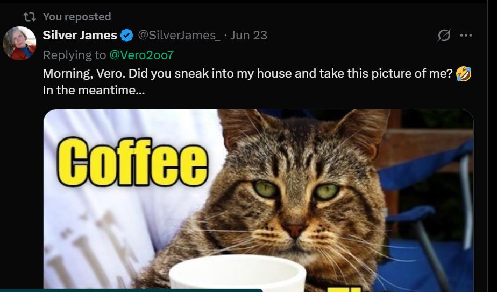Click the repost arrows icon above the tweet
The image size is (497, 292).
pyautogui.click(x=30, y=17)
